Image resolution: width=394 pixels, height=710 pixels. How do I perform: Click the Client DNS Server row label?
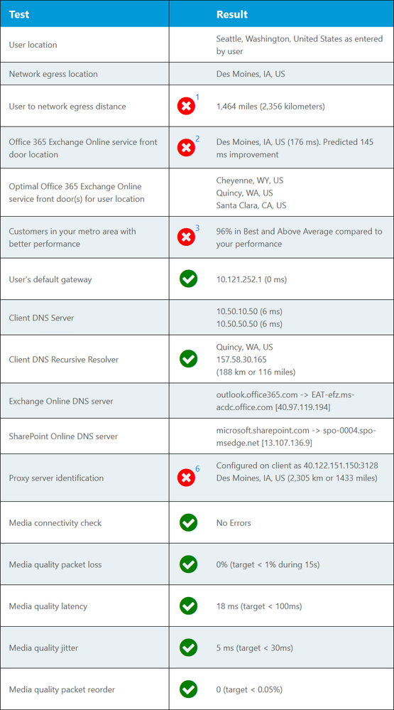pos(42,318)
